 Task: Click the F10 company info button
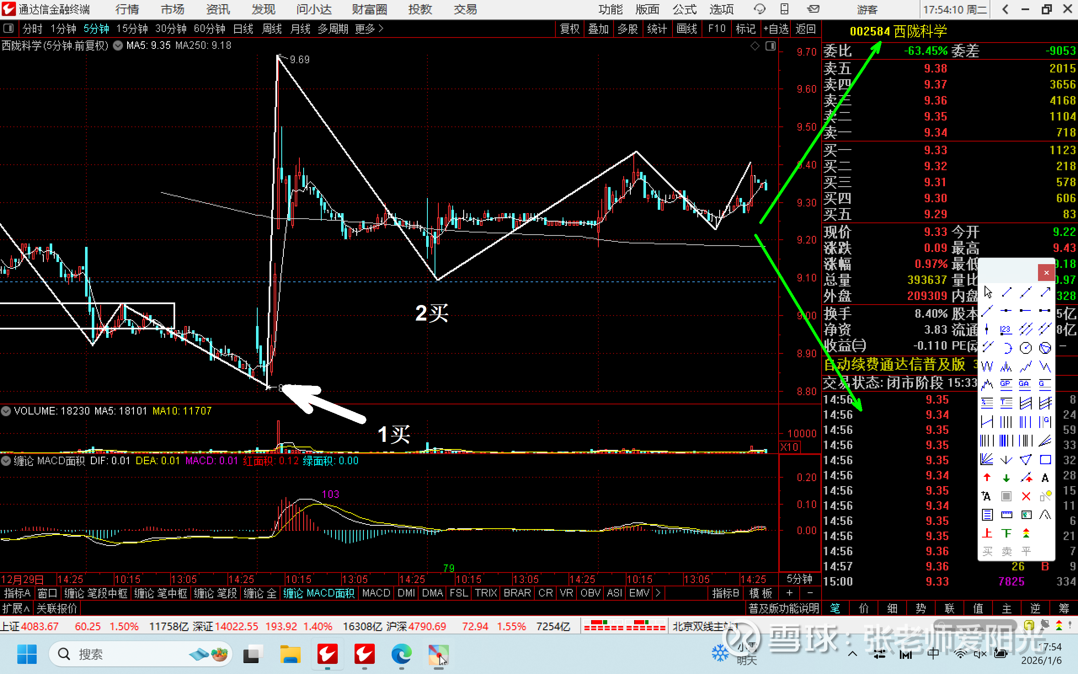click(716, 29)
